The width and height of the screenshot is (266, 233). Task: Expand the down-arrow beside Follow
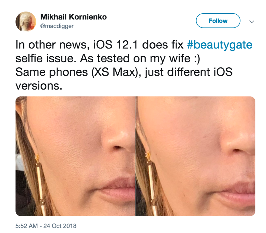tap(252, 22)
